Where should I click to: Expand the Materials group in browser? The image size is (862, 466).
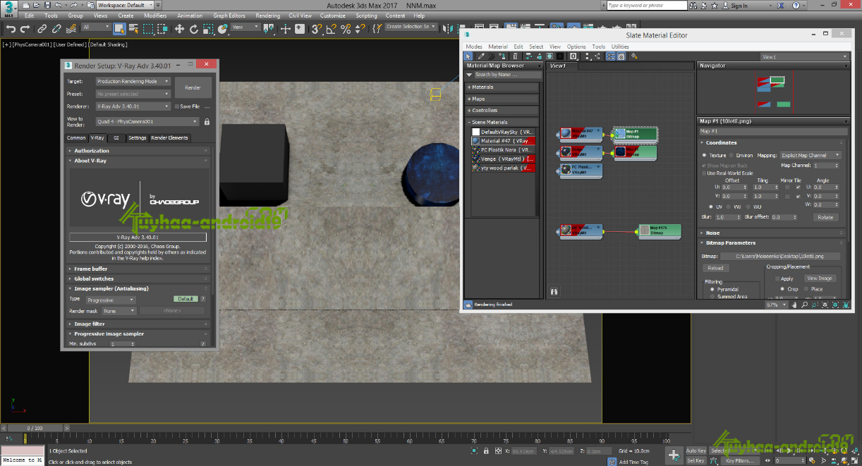[502, 87]
